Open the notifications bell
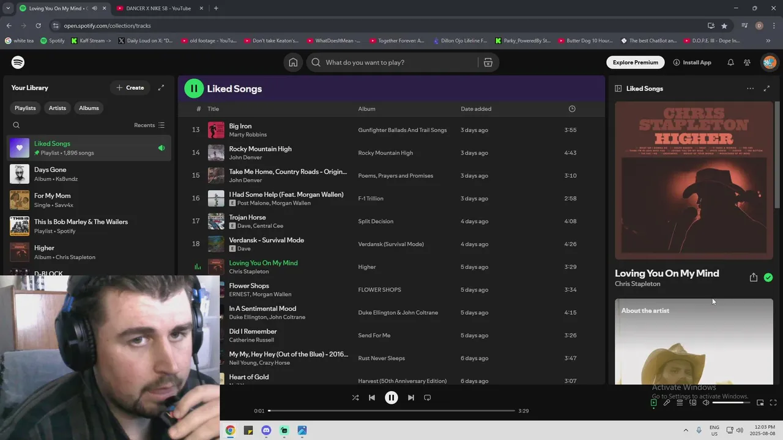Screen dimensions: 783x440 pos(730,62)
